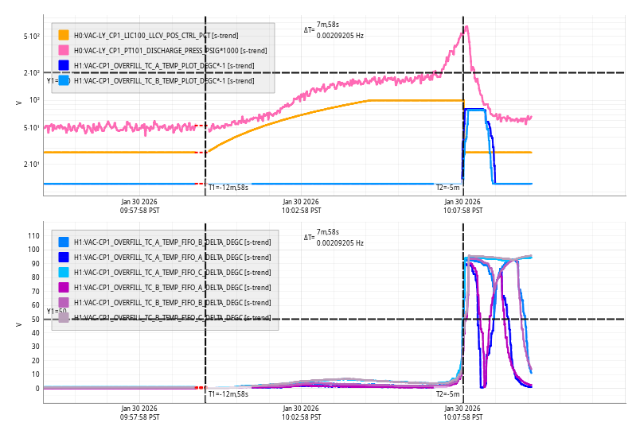Viewport: 640px width, 438px height.
Task: Click the Y1=50 horizontal cursor label
Action: click(x=56, y=312)
